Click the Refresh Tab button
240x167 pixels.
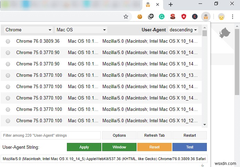154,135
